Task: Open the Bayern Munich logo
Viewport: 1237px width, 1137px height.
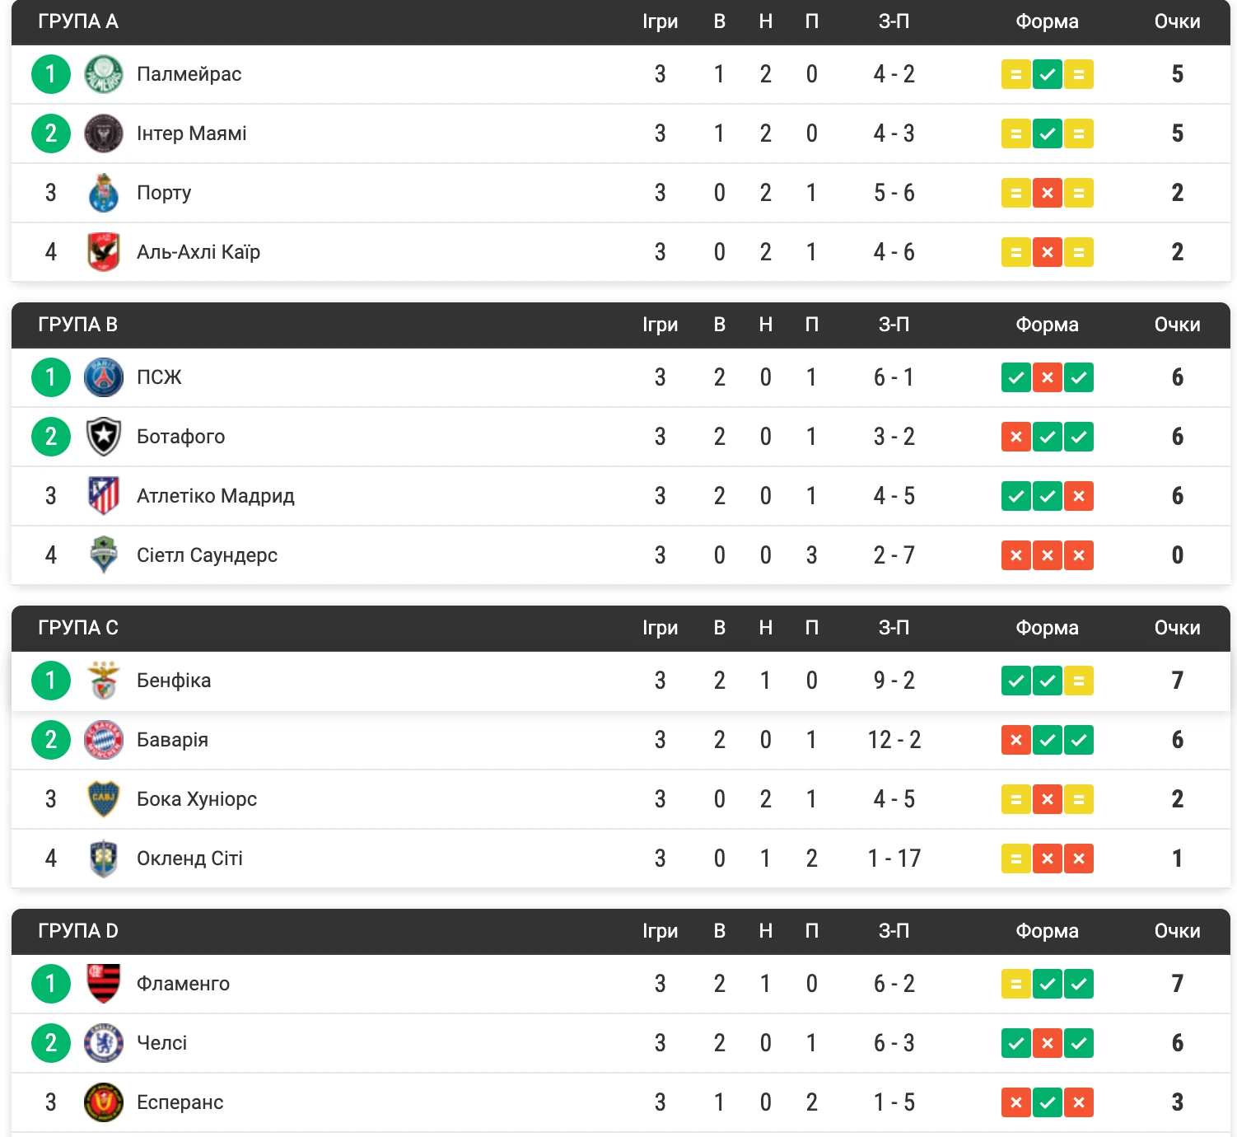Action: (x=104, y=740)
